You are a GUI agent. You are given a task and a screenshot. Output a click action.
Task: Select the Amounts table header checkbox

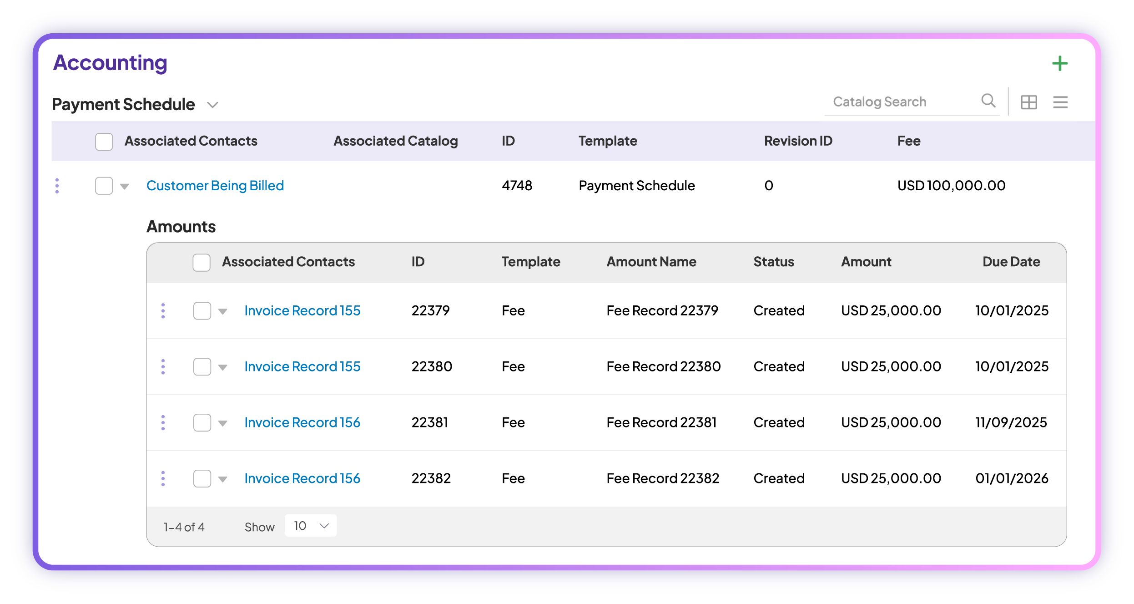[201, 263]
